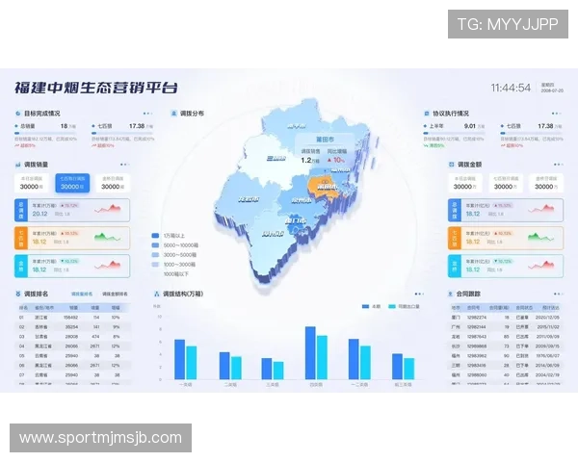Click the cyan-tab 18.12 card in 调拨销量
This screenshot has width=578, height=462.
click(x=72, y=266)
